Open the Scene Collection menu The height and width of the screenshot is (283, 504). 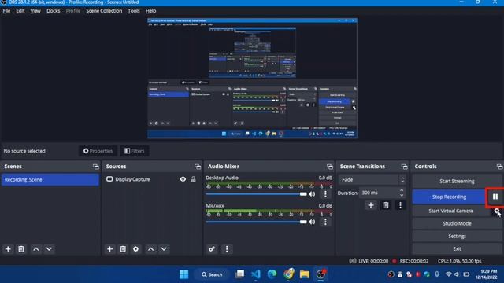pos(104,11)
